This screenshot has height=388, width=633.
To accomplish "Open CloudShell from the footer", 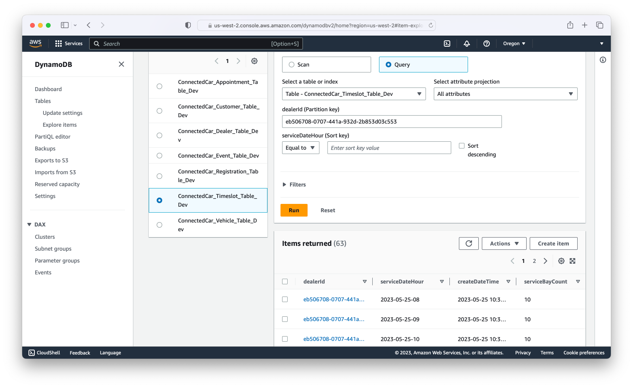I will pyautogui.click(x=44, y=353).
